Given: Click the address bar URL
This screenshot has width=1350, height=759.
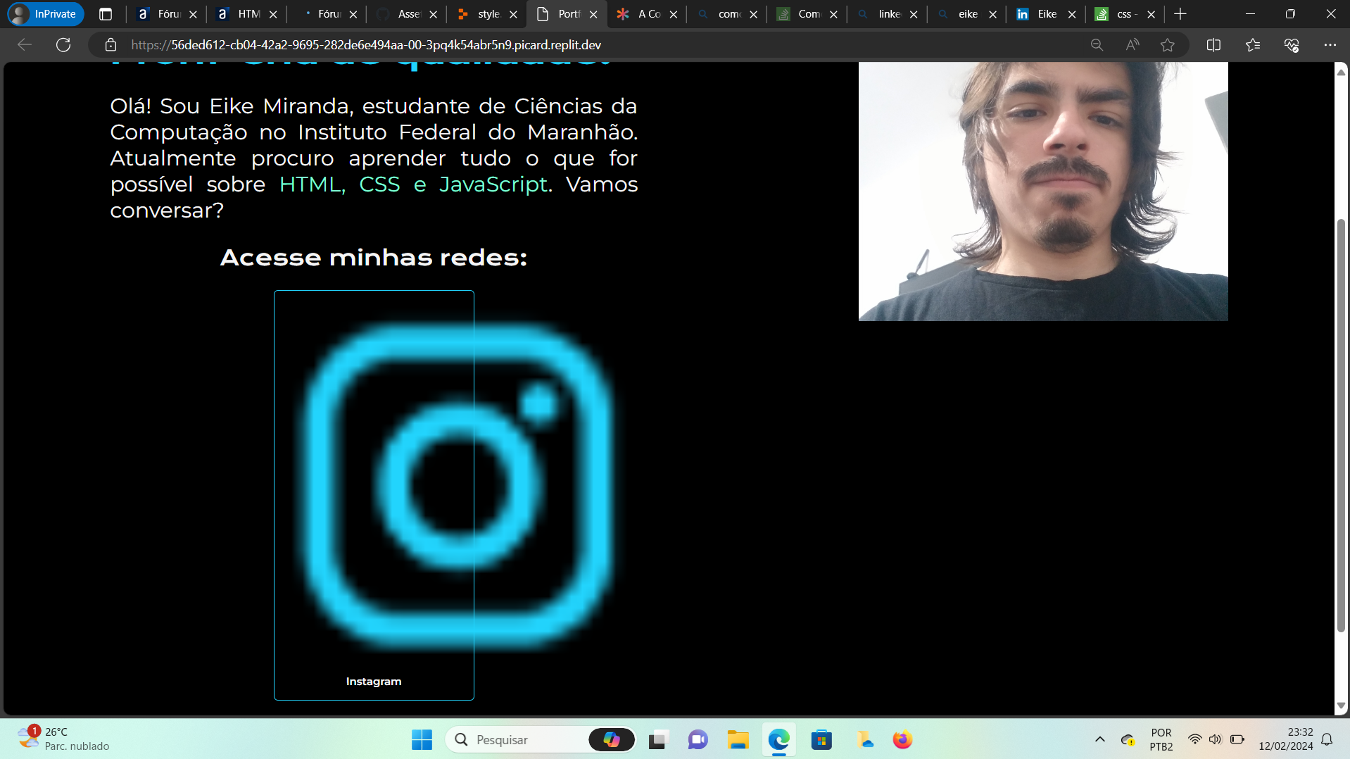Looking at the screenshot, I should click(366, 45).
